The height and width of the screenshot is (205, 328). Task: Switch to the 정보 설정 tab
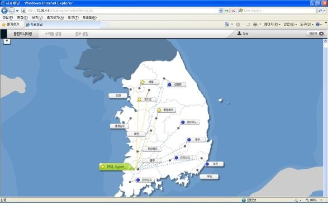[82, 34]
